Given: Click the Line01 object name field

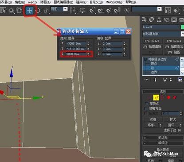Looking at the screenshot, I should pyautogui.click(x=161, y=27).
